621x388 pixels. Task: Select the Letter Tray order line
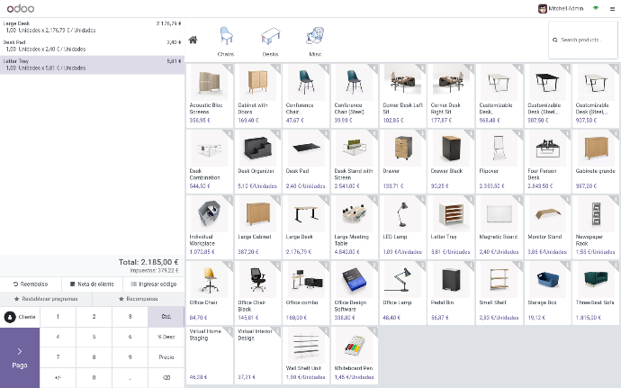click(92, 65)
